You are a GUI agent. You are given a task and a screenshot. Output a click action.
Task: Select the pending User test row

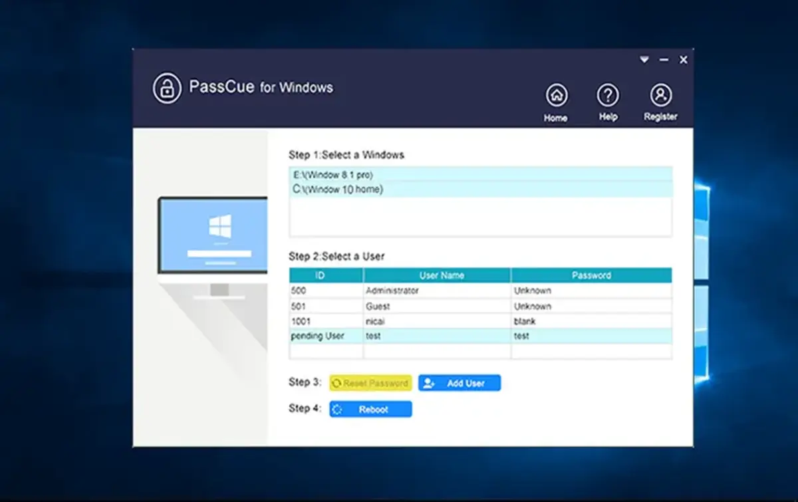point(480,336)
